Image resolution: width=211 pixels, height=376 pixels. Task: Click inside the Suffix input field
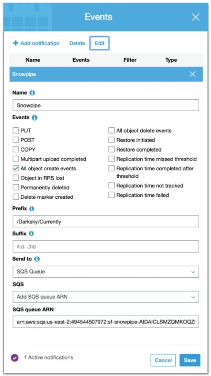click(105, 246)
